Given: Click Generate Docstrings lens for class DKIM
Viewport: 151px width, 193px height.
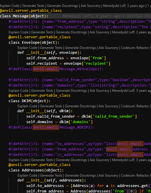Looking at the screenshot, I should [x=71, y=91].
